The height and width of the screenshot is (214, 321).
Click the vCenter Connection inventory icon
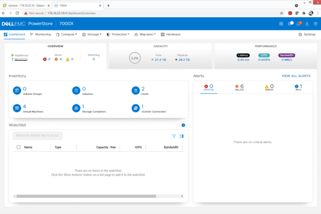pyautogui.click(x=136, y=108)
